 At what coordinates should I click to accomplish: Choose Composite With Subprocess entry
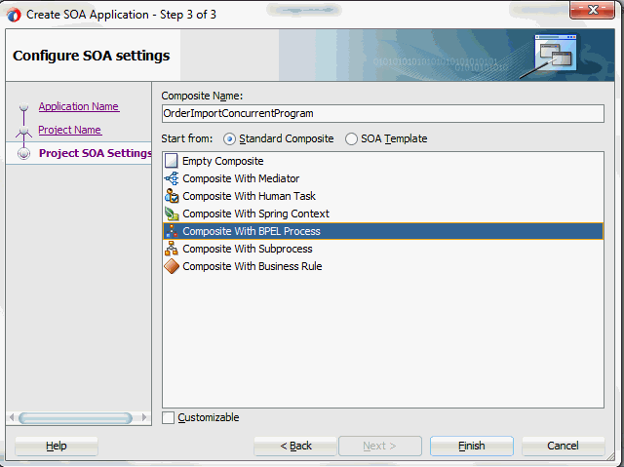(383, 249)
